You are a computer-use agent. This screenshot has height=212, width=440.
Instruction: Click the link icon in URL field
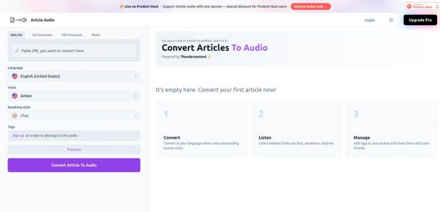[x=17, y=51]
